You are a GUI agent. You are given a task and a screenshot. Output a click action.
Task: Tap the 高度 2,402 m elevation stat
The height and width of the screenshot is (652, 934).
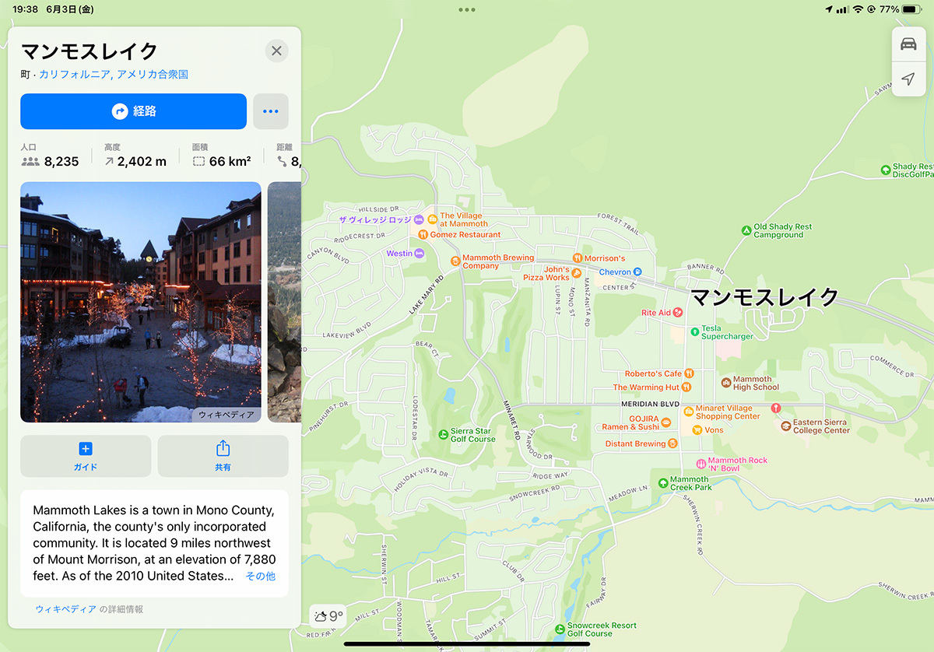tap(135, 156)
